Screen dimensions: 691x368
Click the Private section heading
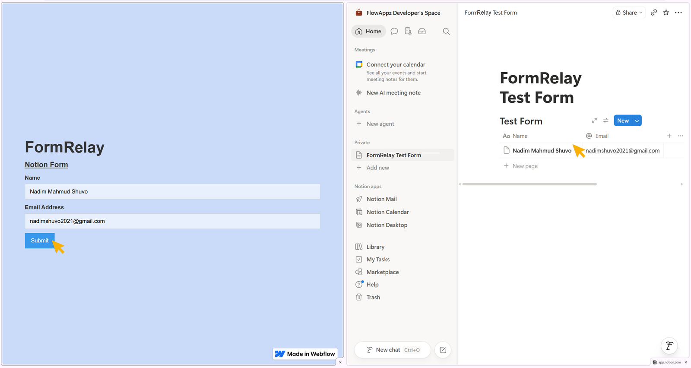[362, 143]
